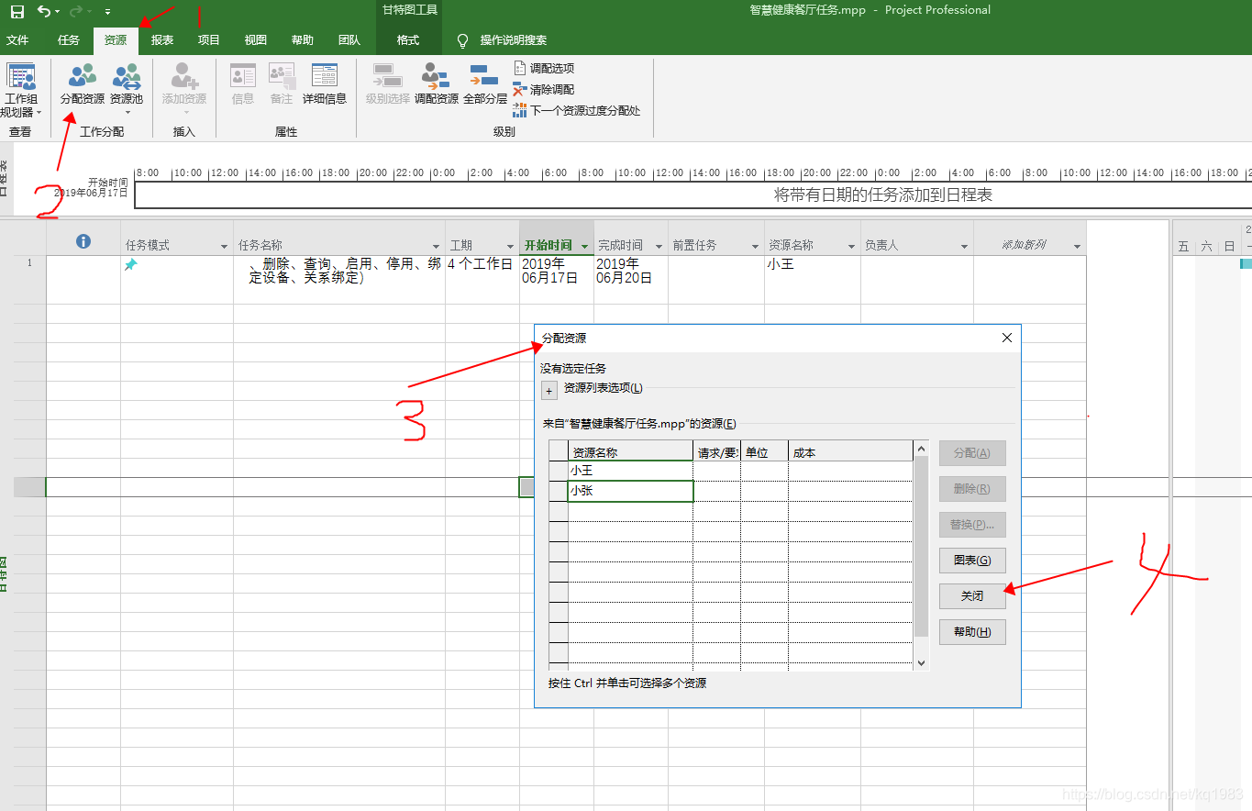Open the 任务名称 column dropdown
1252x811 pixels.
coord(437,246)
